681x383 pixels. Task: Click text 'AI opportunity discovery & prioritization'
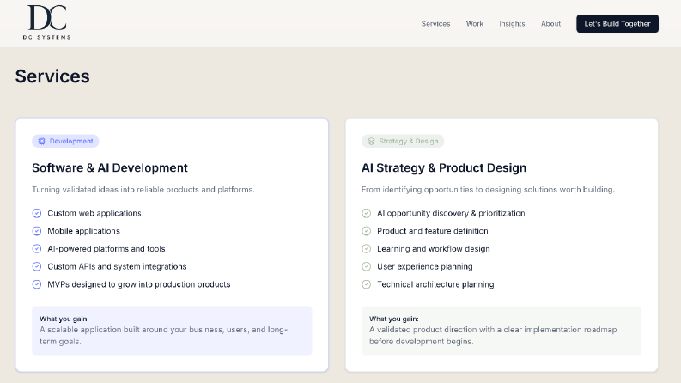[x=451, y=213]
